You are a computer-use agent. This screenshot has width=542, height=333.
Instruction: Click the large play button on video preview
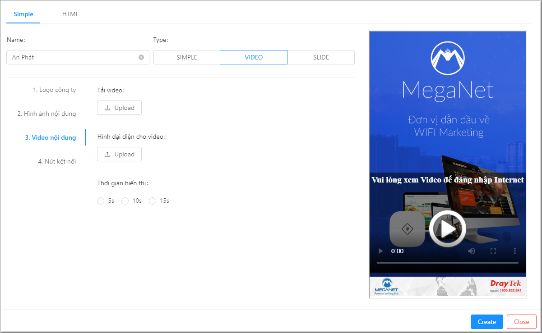click(448, 229)
